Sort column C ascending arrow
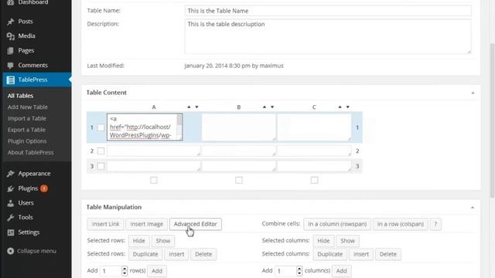495x278 pixels. [x=340, y=107]
